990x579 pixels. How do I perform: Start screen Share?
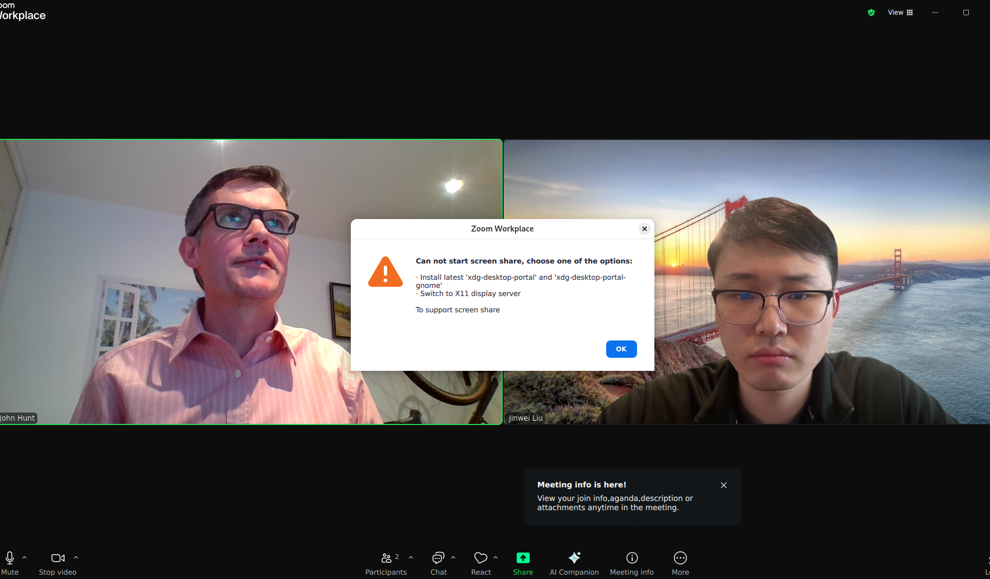tap(523, 563)
